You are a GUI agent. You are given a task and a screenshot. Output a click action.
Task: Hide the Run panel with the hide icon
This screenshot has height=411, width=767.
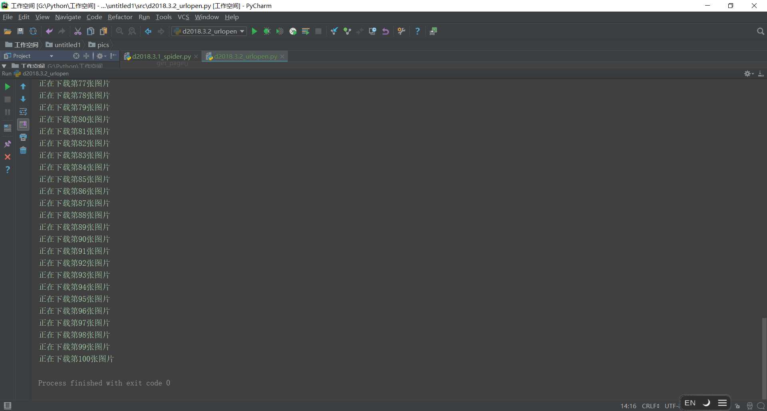click(x=761, y=73)
